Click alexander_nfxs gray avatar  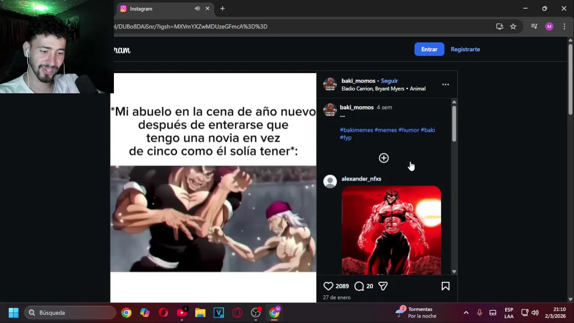[x=330, y=182]
